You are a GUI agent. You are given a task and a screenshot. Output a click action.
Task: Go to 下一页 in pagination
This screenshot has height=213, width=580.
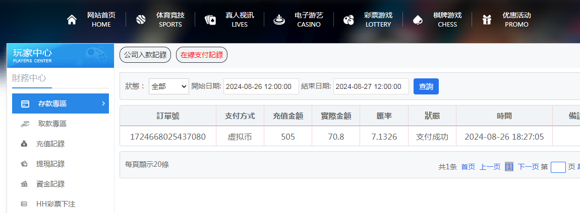coord(528,167)
